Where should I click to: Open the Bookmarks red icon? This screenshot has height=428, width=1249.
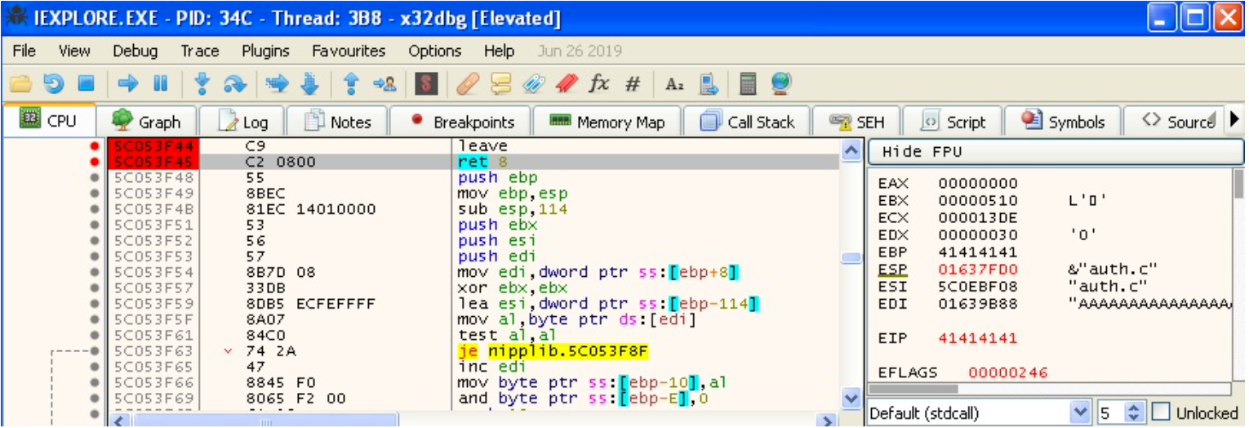[566, 83]
